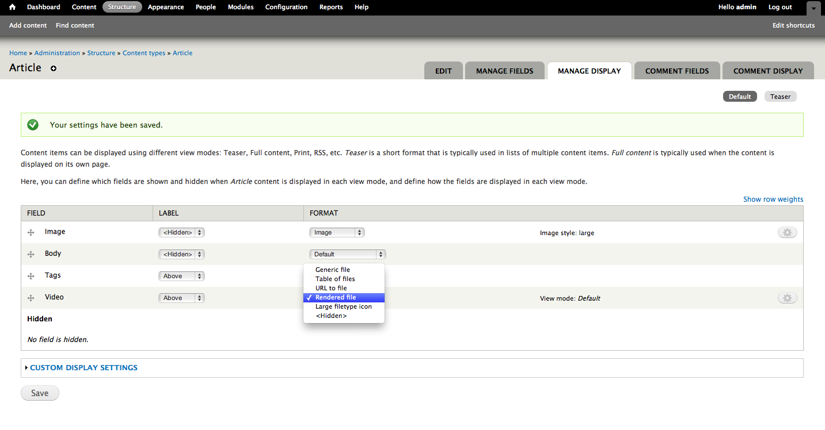Open the Image label dropdown

[x=181, y=233]
